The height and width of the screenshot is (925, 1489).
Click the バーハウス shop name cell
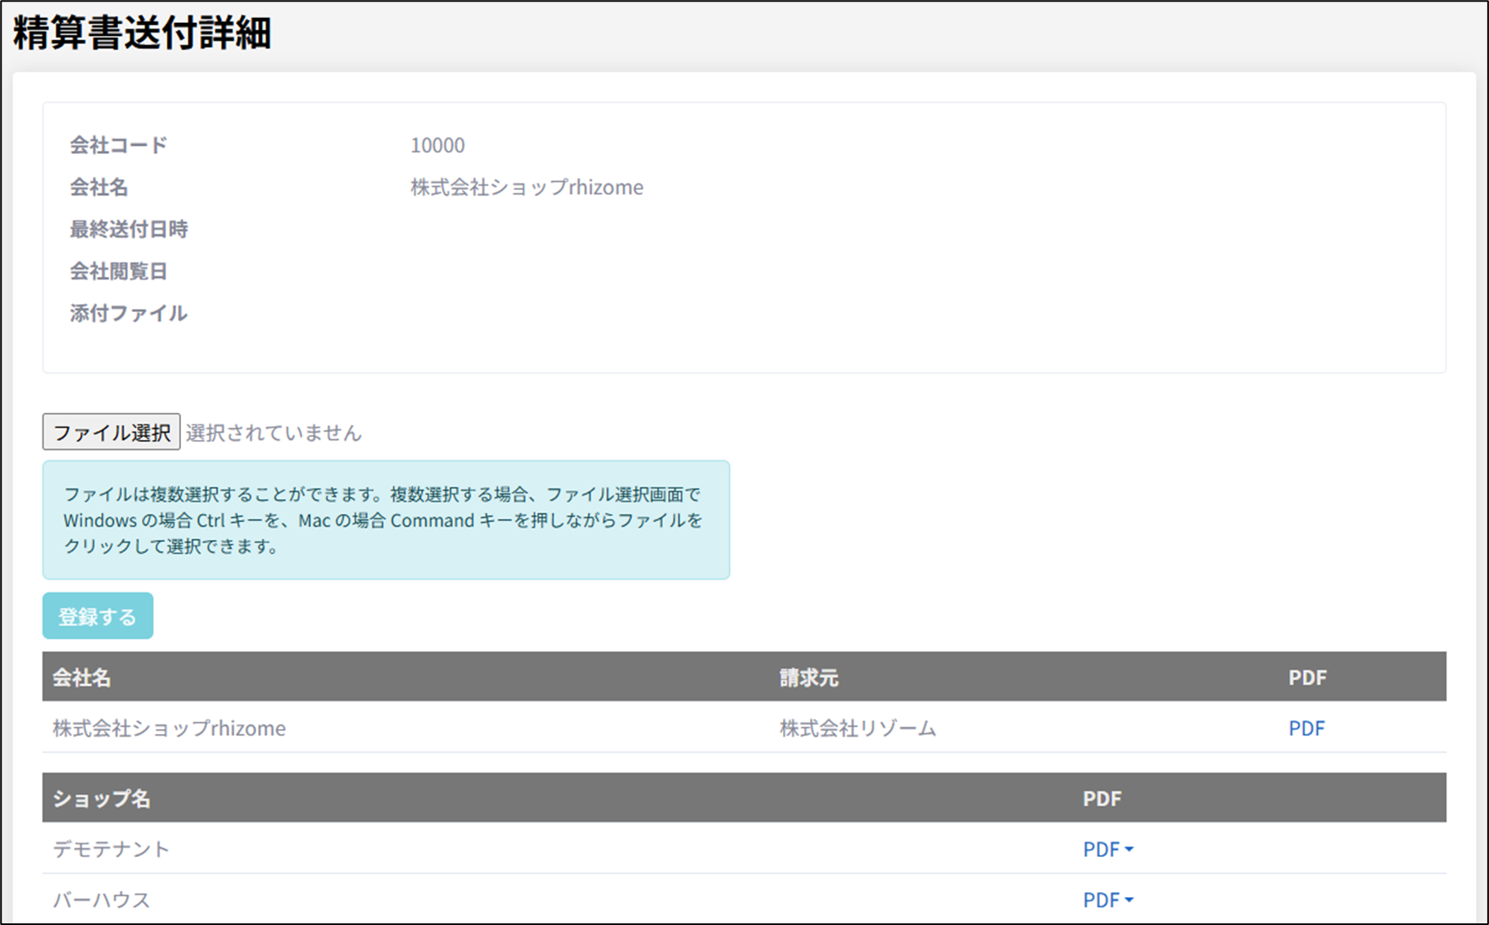[102, 900]
